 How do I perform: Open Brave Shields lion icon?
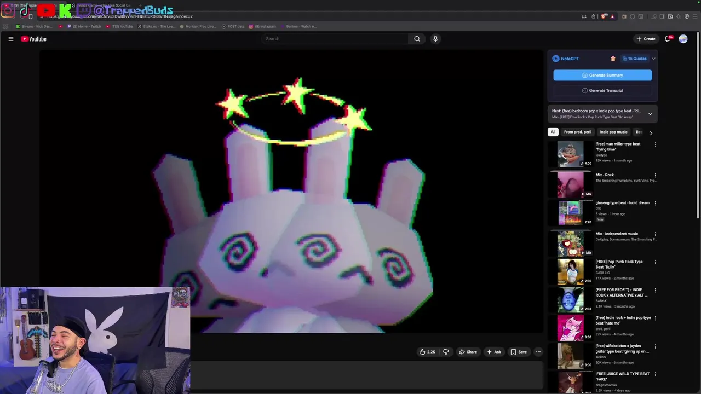tap(604, 16)
